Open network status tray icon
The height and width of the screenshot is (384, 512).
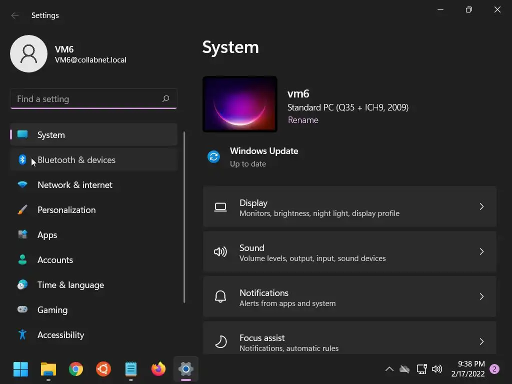[x=421, y=369]
